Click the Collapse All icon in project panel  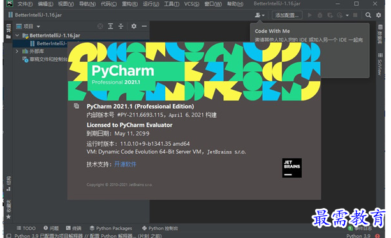point(121,26)
